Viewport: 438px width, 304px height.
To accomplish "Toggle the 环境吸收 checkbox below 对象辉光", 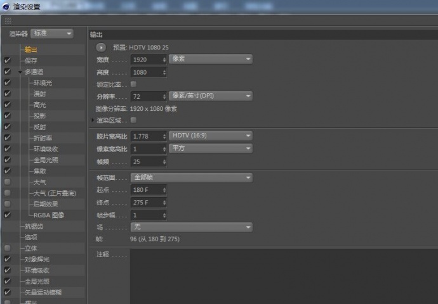I will (x=7, y=270).
